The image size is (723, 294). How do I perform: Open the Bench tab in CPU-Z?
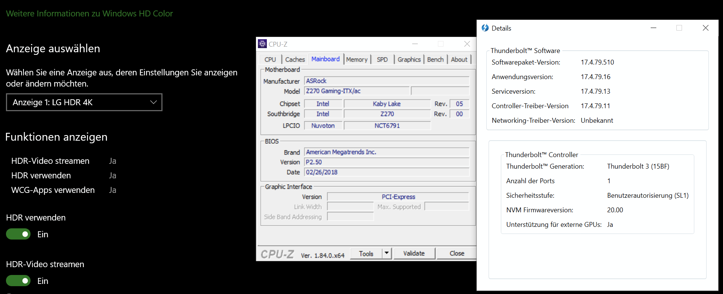(435, 60)
